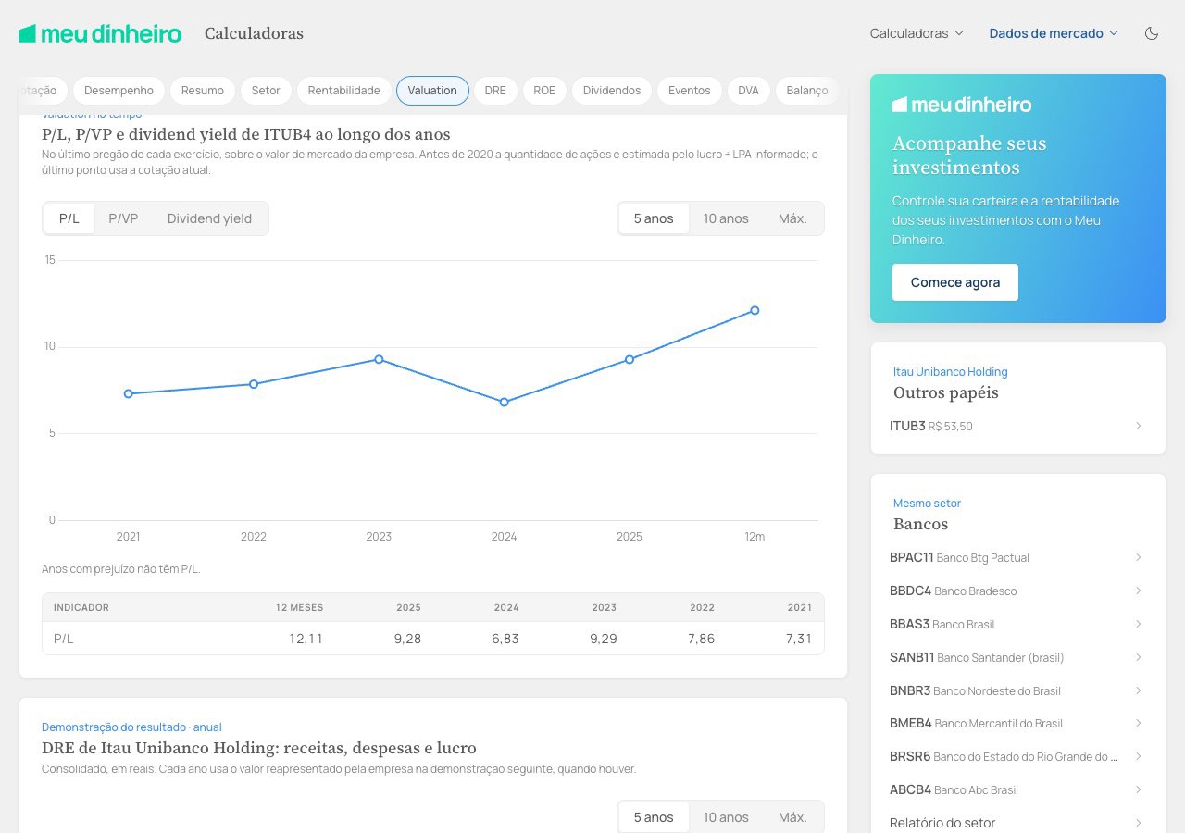Viewport: 1185px width, 833px height.
Task: Click the chevron on the SANB11 row
Action: [1139, 657]
